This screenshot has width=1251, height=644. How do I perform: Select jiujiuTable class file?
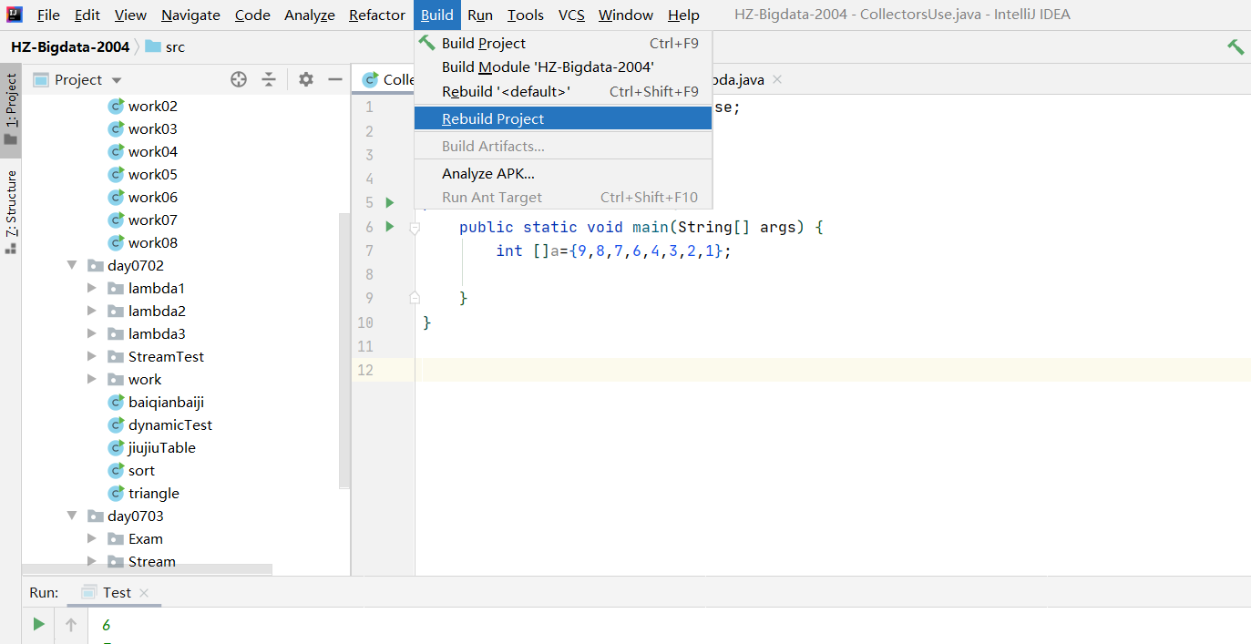152,447
